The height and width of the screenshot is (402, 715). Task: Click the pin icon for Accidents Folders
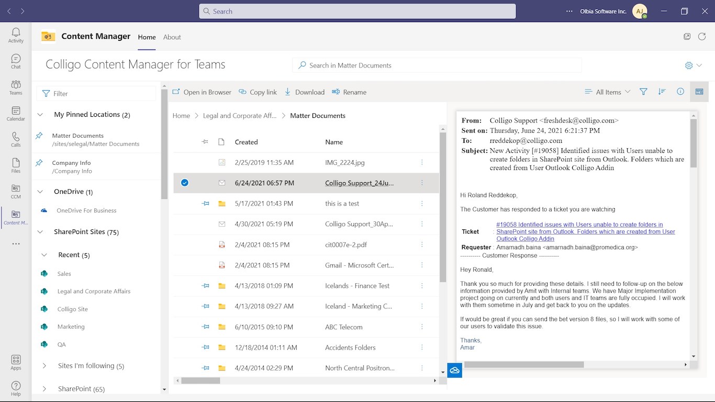click(x=205, y=348)
